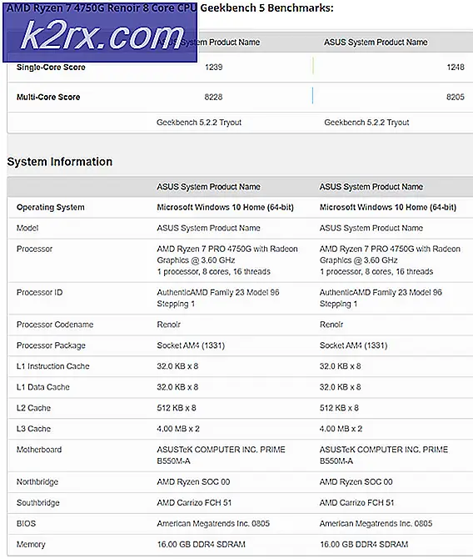Click the Motherboard row label
The width and height of the screenshot is (473, 559).
(x=39, y=450)
